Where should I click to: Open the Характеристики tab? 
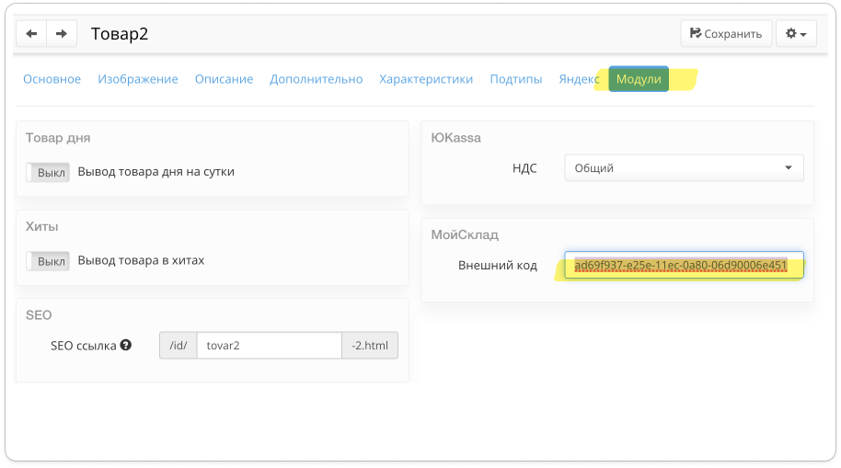tap(426, 79)
